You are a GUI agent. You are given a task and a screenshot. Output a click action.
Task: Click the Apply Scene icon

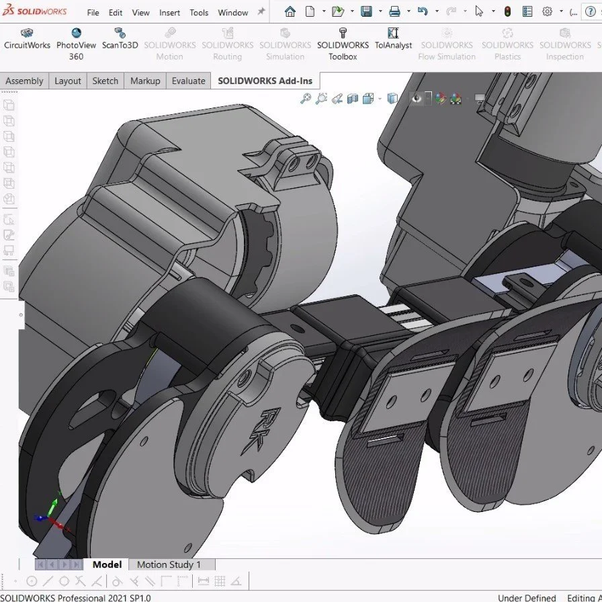click(x=456, y=99)
